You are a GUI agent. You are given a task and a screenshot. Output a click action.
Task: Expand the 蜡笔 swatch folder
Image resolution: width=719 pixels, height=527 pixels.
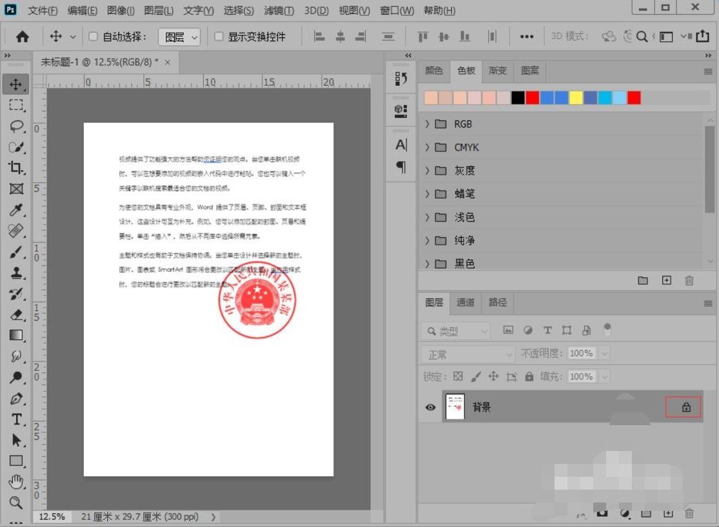click(427, 194)
